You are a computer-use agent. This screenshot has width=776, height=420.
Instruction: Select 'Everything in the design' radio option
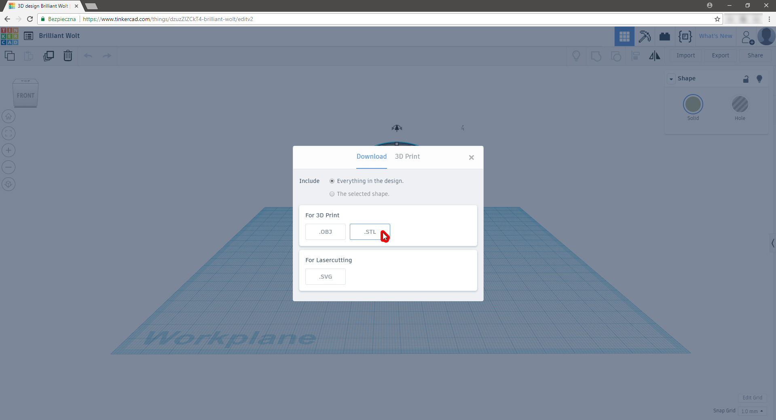pyautogui.click(x=332, y=181)
